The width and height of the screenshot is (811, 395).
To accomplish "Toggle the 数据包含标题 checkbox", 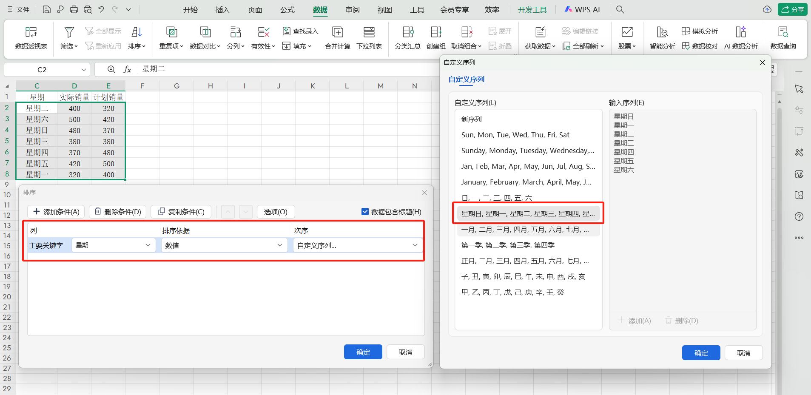I will coord(365,212).
